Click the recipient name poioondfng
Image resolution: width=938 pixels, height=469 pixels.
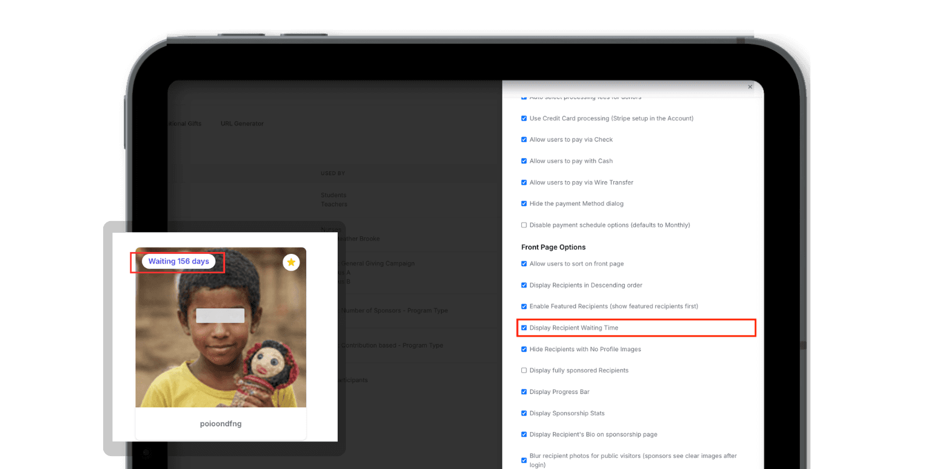pos(221,424)
